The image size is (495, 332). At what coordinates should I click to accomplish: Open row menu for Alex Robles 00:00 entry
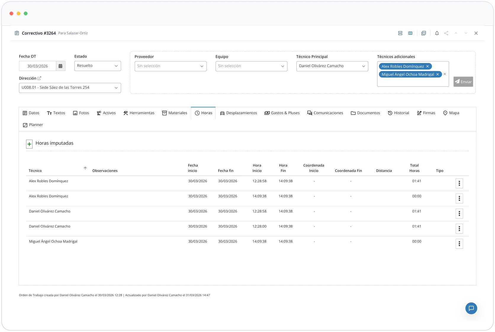459,199
